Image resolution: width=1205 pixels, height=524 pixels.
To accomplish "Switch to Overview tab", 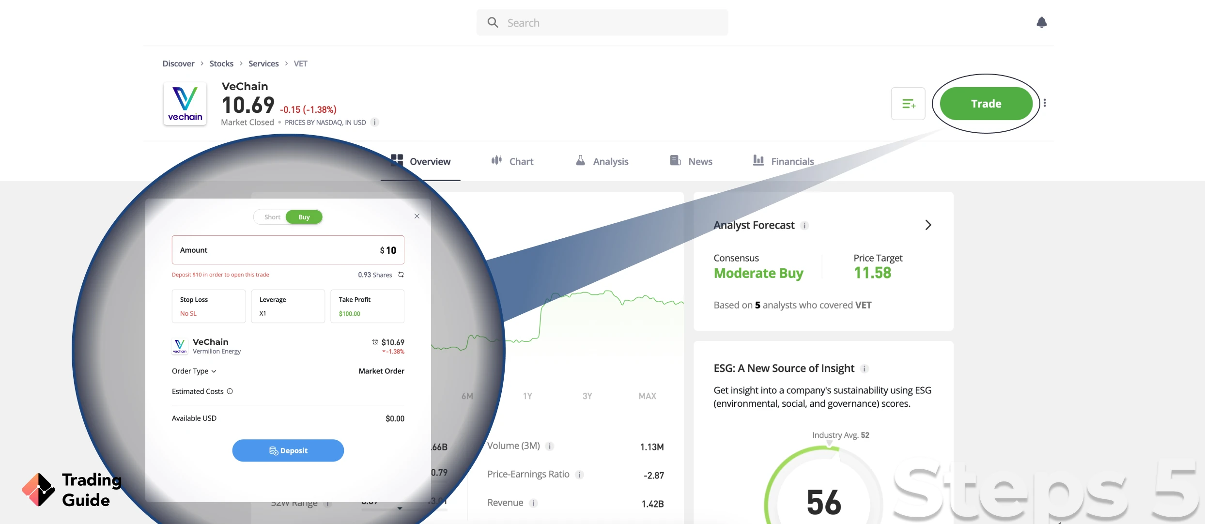I will 420,161.
